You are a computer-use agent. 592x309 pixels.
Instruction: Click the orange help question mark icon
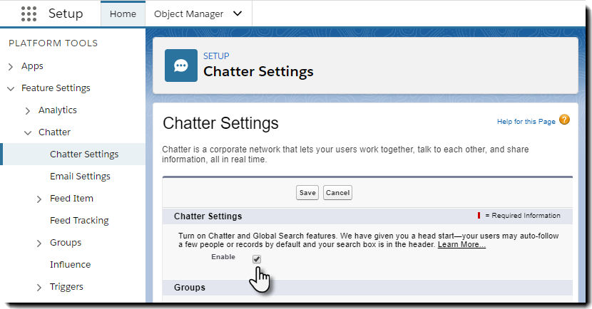(564, 120)
